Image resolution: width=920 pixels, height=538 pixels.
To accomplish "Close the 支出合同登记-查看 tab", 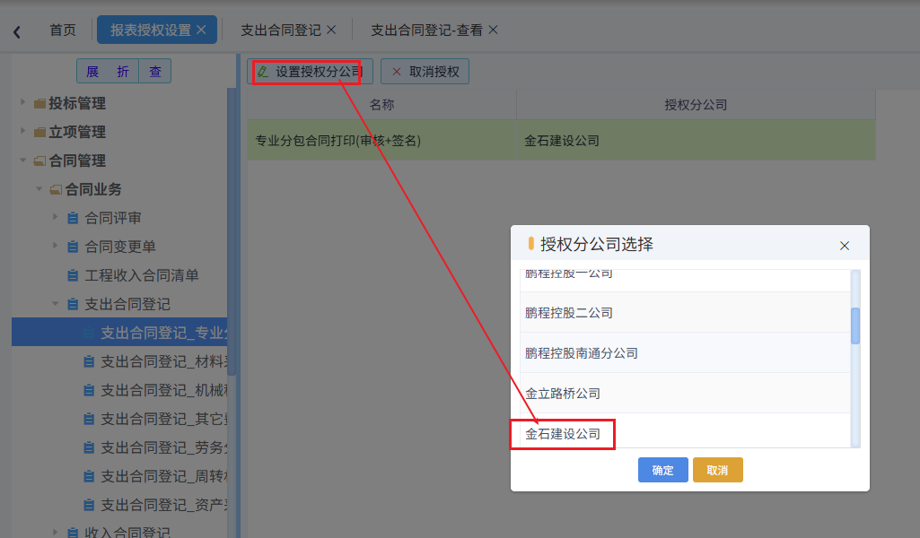I will point(493,30).
